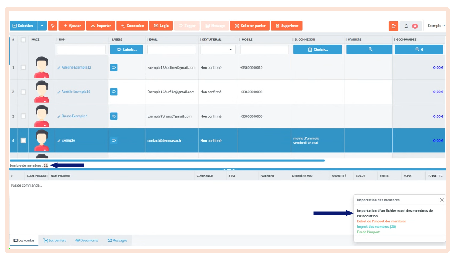Click the € Commandes search filter button

(x=419, y=50)
